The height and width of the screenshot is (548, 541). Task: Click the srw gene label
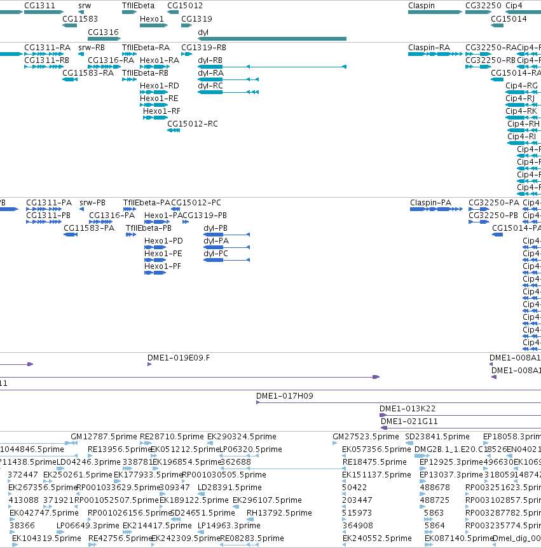point(85,6)
